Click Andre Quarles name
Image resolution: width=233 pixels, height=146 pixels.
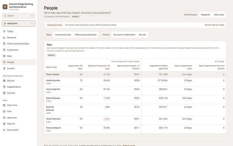pos(53,80)
